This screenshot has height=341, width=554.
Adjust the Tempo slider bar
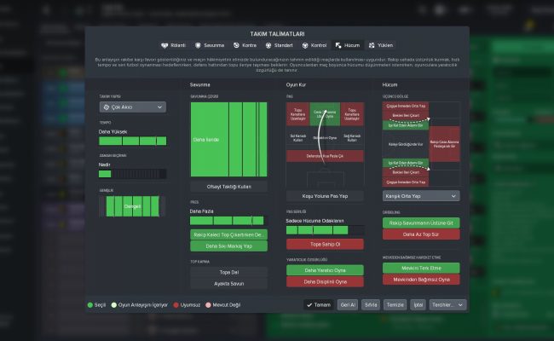pos(132,140)
